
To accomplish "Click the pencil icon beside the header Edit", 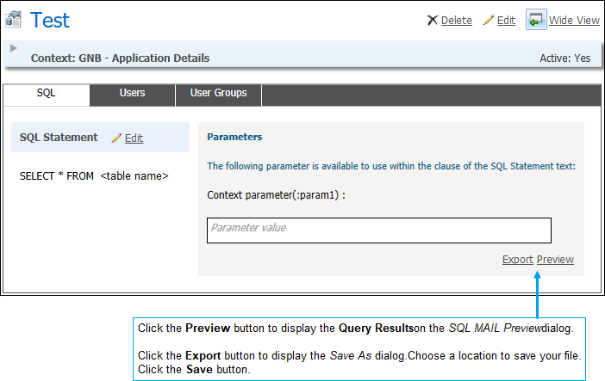I will click(x=489, y=20).
